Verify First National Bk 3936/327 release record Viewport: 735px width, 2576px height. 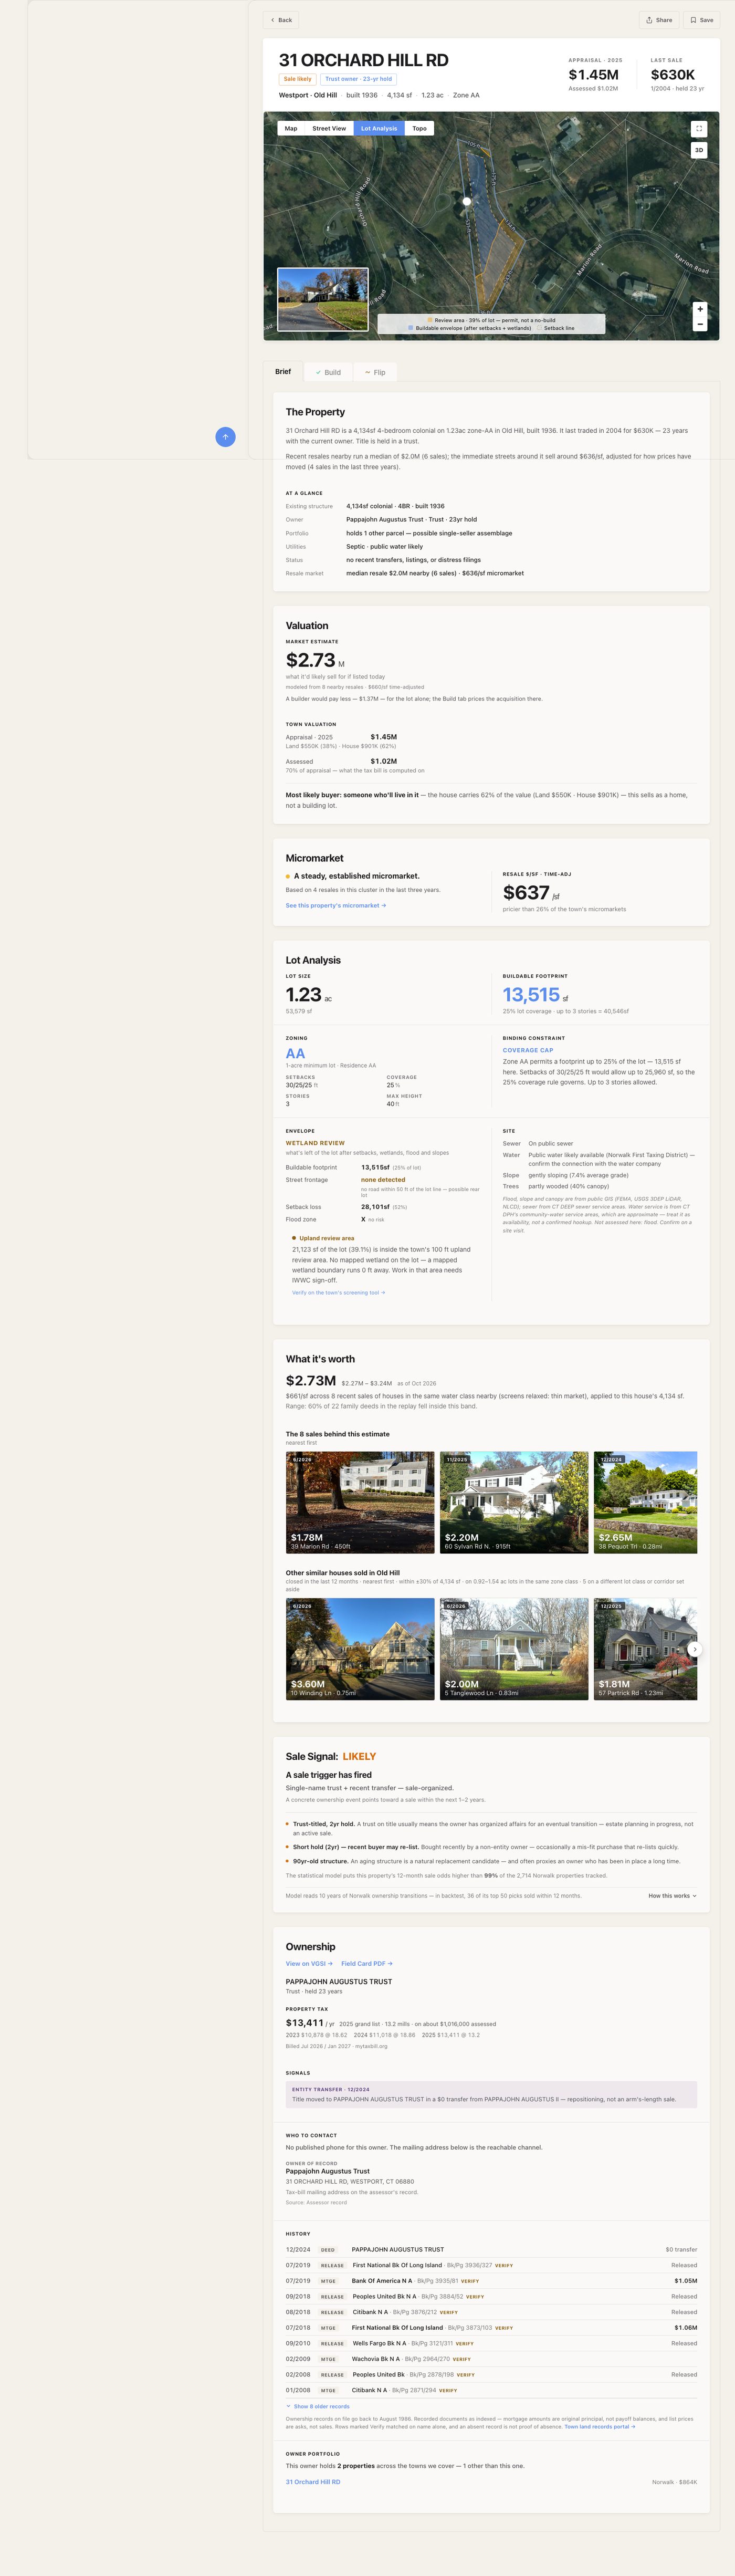pos(504,2266)
